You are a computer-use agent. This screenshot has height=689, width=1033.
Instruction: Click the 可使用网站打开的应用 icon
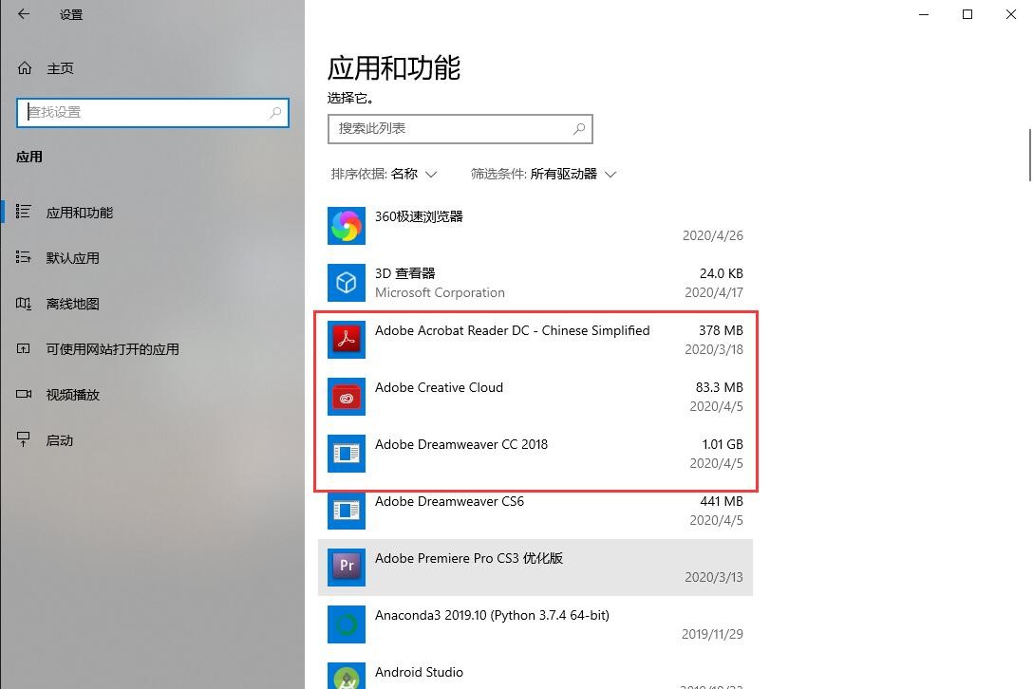(23, 348)
